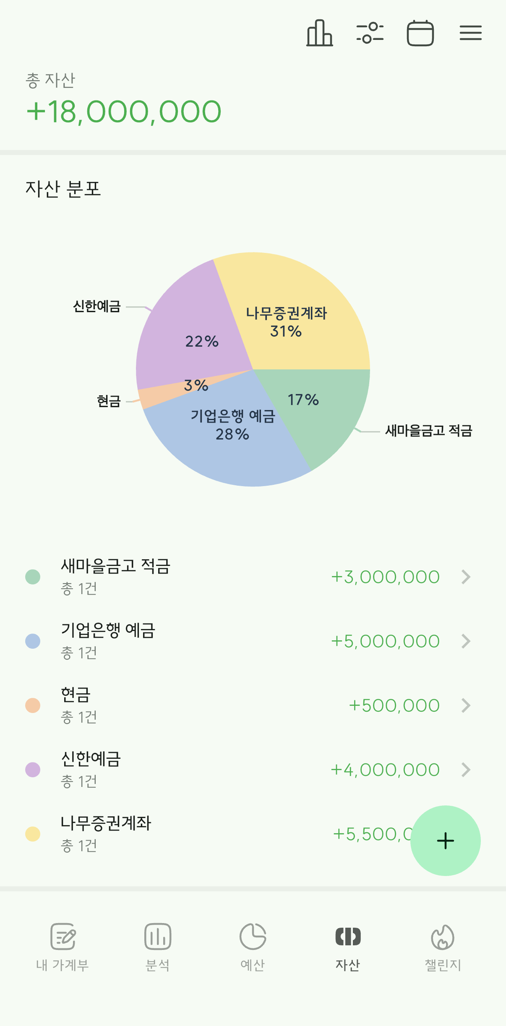Expand 기업은행 예금 row chevron
Viewport: 506px width, 1026px height.
[466, 641]
